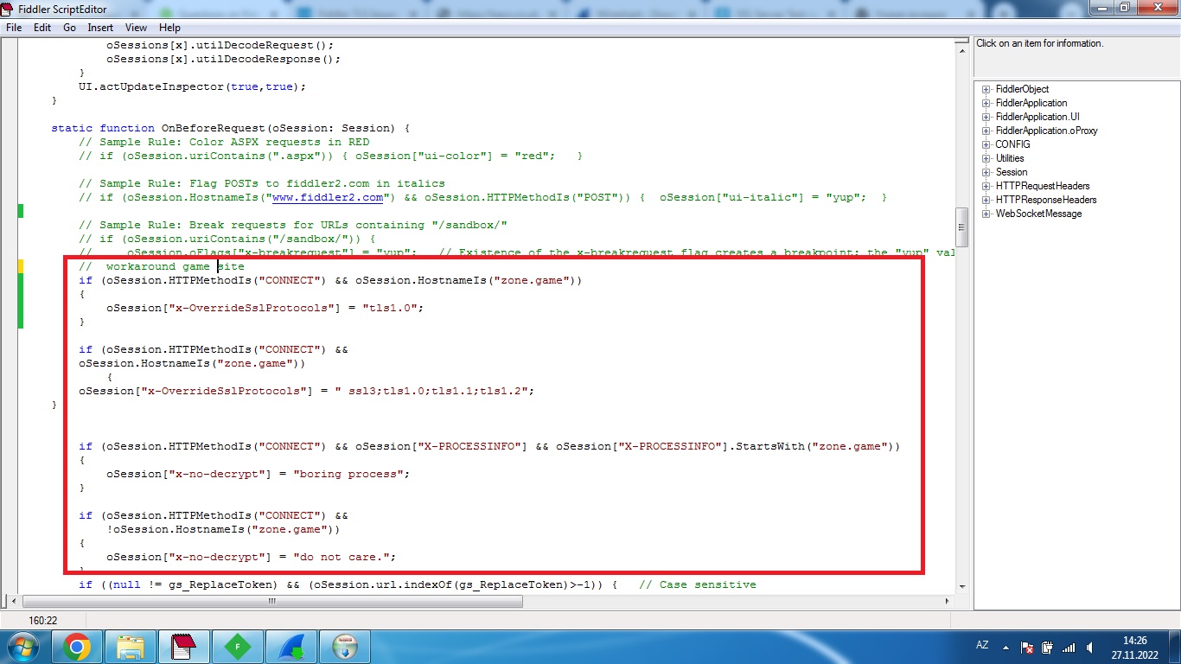Open Windows Explorer from the taskbar
Viewport: 1181px width, 664px height.
[x=131, y=647]
